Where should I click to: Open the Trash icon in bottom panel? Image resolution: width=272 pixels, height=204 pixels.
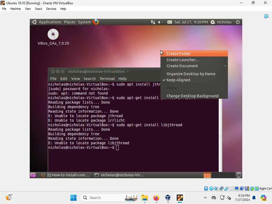[x=239, y=175]
